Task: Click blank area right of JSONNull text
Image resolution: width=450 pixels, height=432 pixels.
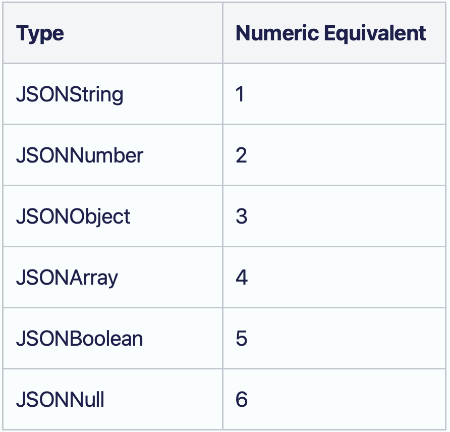Action: coord(161,400)
